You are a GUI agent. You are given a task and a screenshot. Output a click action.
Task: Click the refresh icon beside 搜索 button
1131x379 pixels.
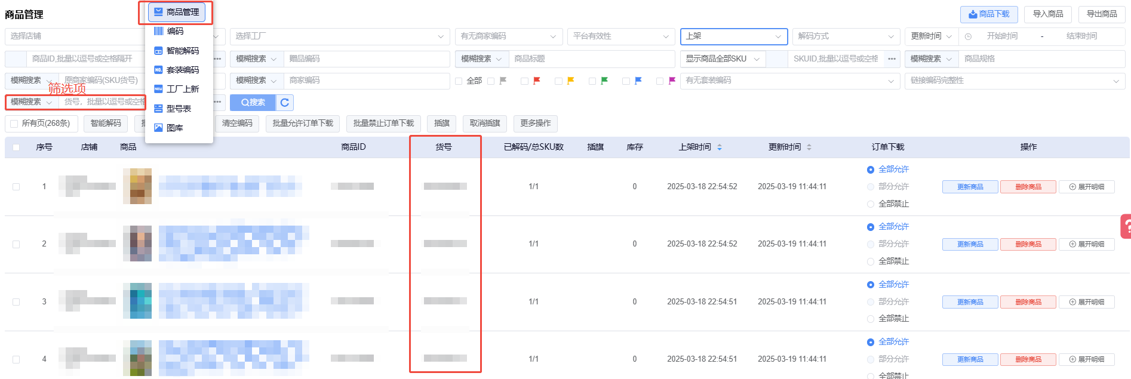coord(285,103)
